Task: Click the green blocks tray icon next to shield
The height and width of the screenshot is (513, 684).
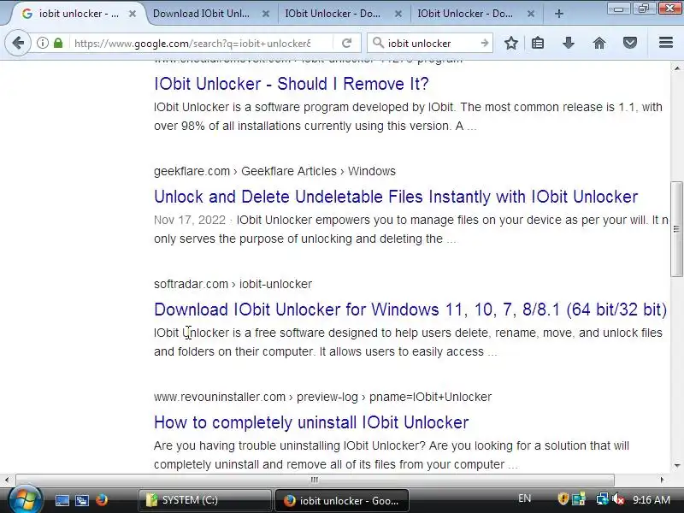Action: point(579,498)
